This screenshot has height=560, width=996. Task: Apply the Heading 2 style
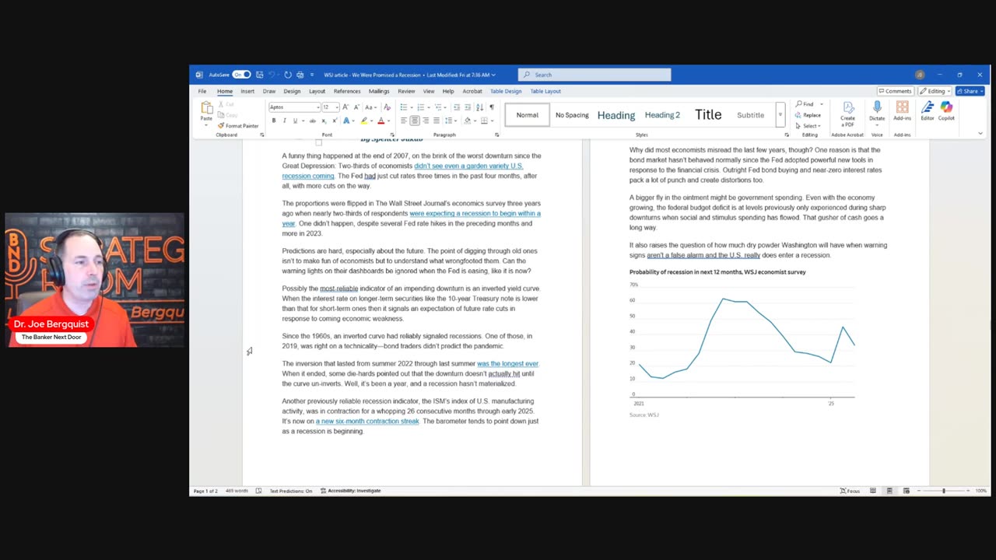(662, 115)
